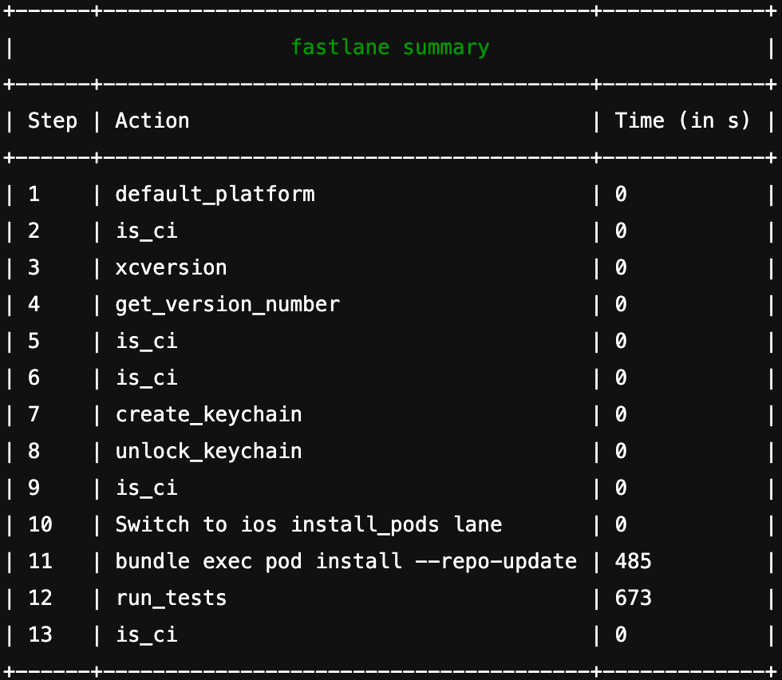Select step number 11 in Step column
The image size is (782, 680).
pos(40,562)
